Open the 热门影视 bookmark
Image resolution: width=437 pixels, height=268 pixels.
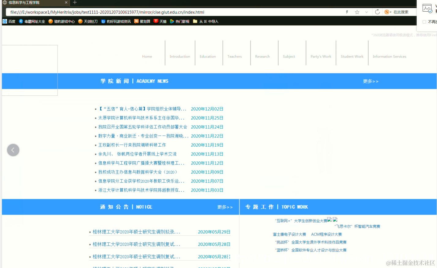point(180,21)
